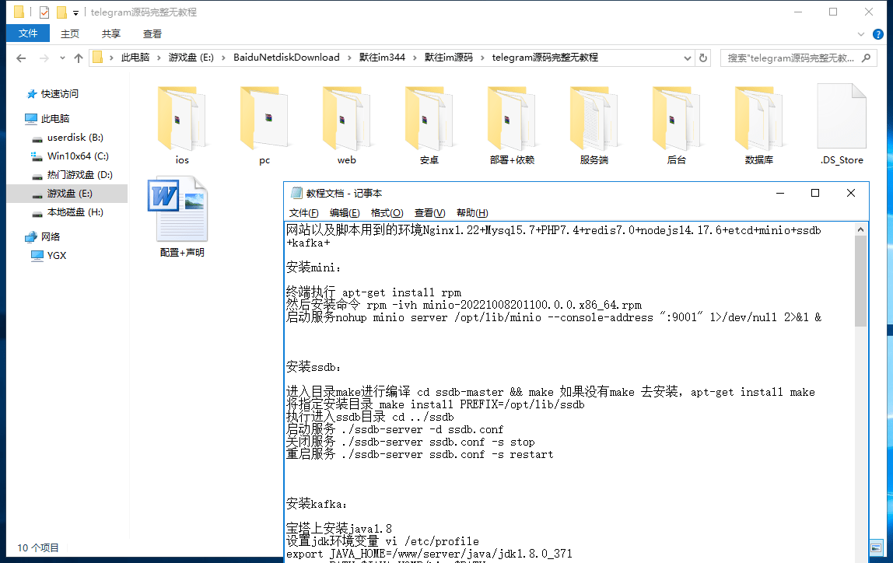
Task: Click inside the Notepad text area
Action: 569,393
